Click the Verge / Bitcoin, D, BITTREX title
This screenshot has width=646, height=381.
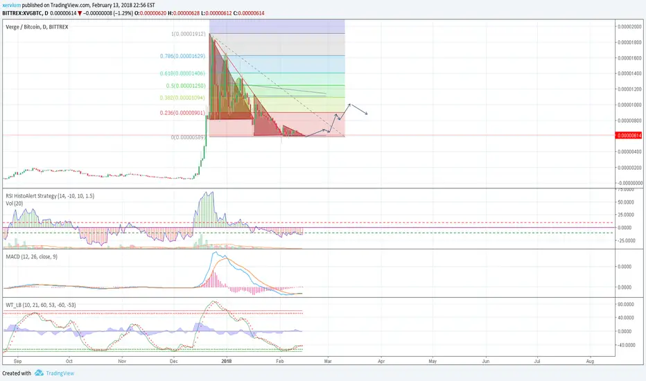pyautogui.click(x=37, y=27)
